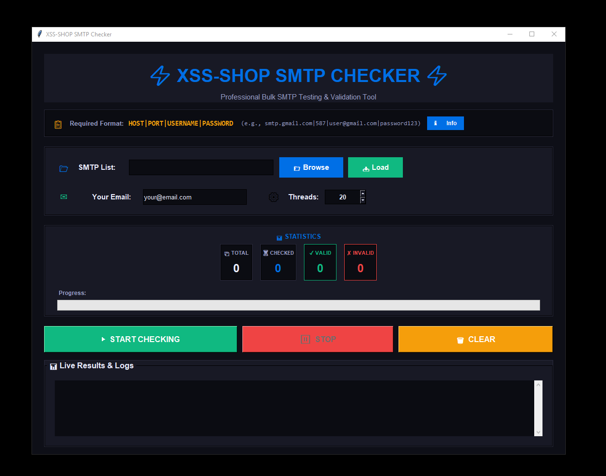606x476 pixels.
Task: Click the lightning bolt right of the title
Action: [x=437, y=76]
